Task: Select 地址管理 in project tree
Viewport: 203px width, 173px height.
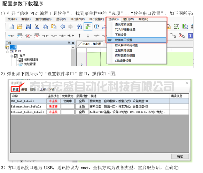Action: 30,64
